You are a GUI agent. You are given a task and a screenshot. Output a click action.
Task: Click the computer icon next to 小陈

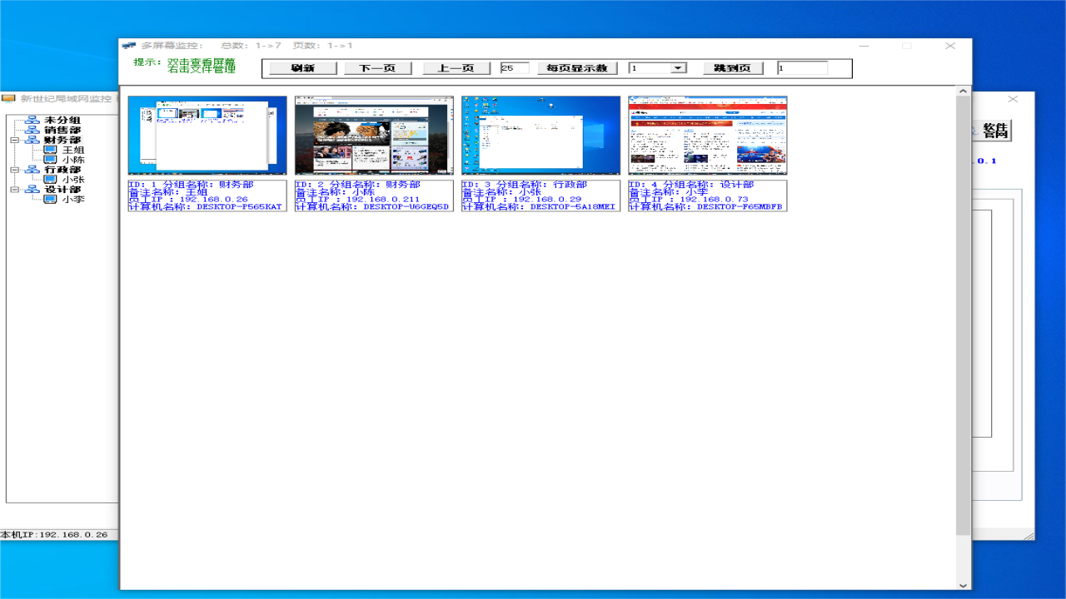tap(50, 160)
